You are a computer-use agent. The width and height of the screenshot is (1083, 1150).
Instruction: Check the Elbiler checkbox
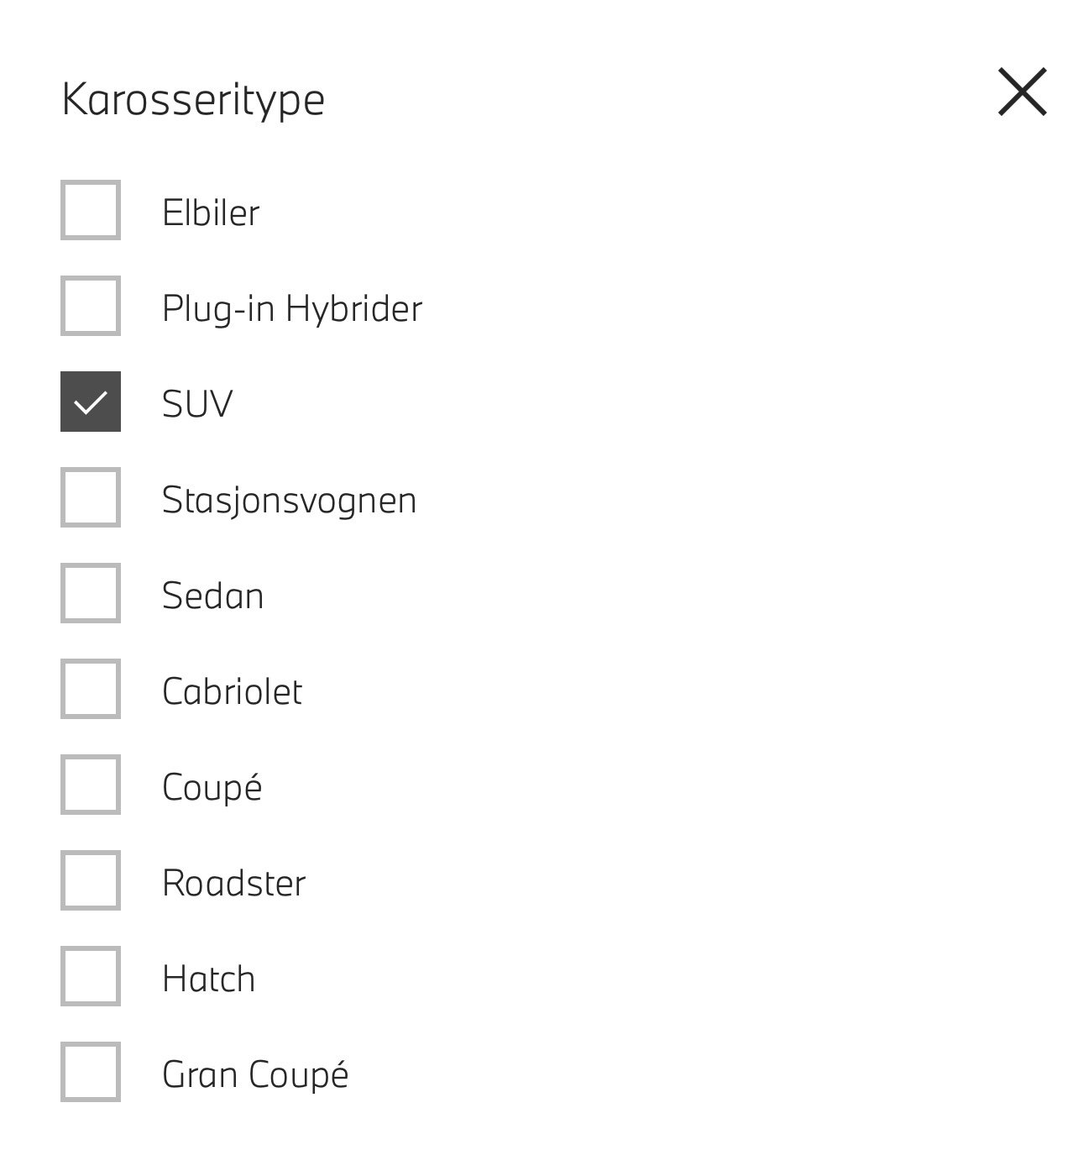[91, 210]
